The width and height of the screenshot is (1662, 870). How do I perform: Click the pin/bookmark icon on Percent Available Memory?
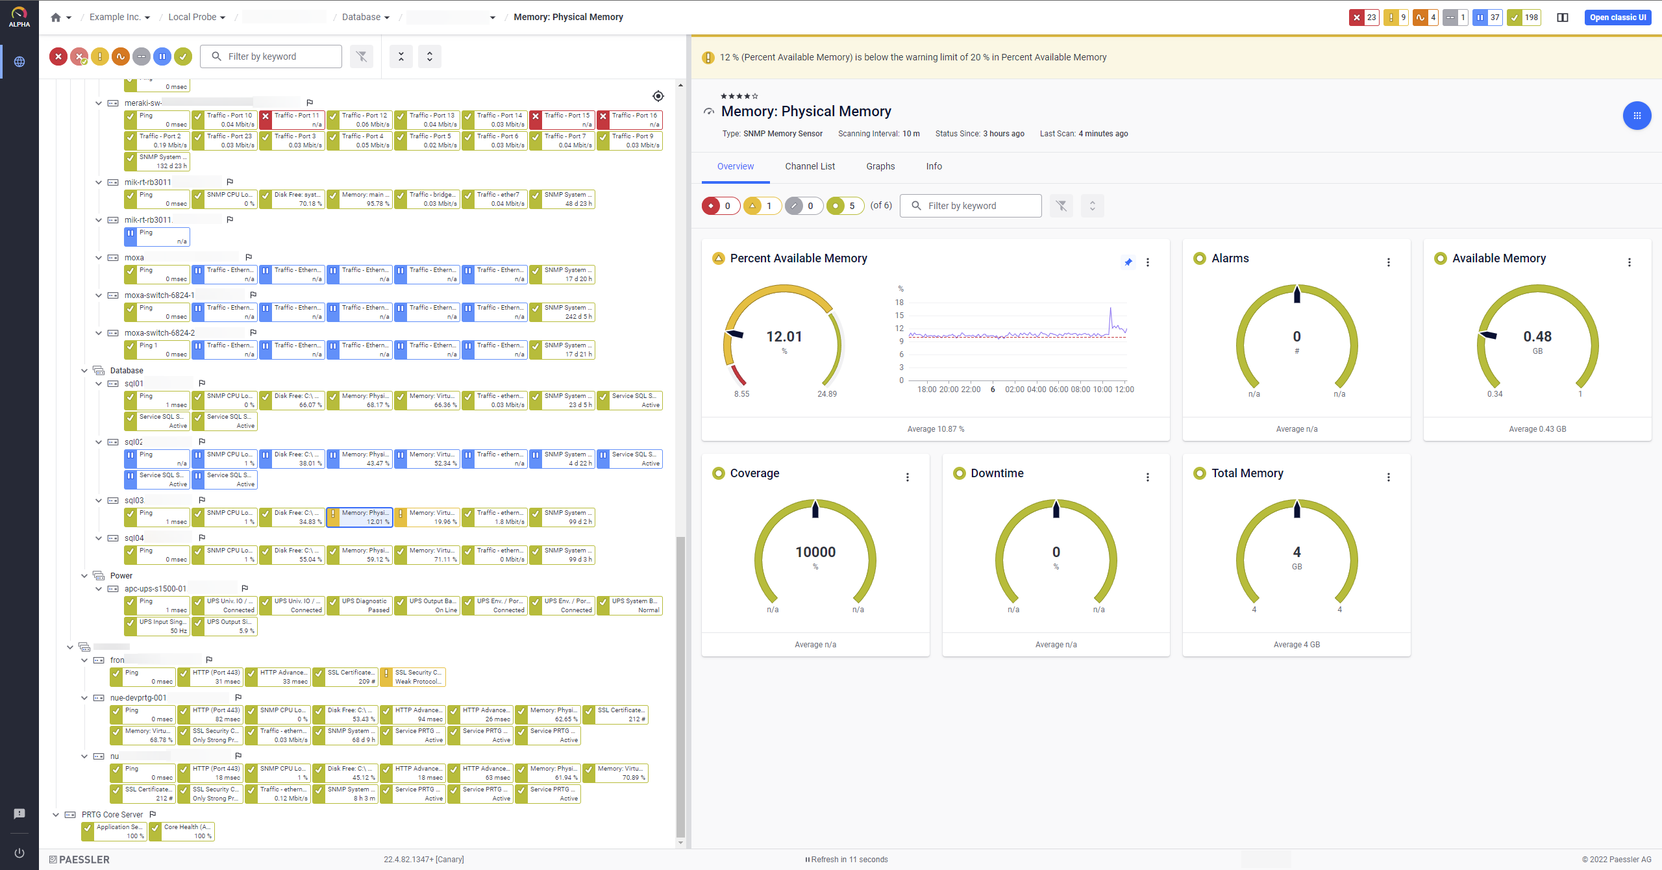click(x=1128, y=262)
